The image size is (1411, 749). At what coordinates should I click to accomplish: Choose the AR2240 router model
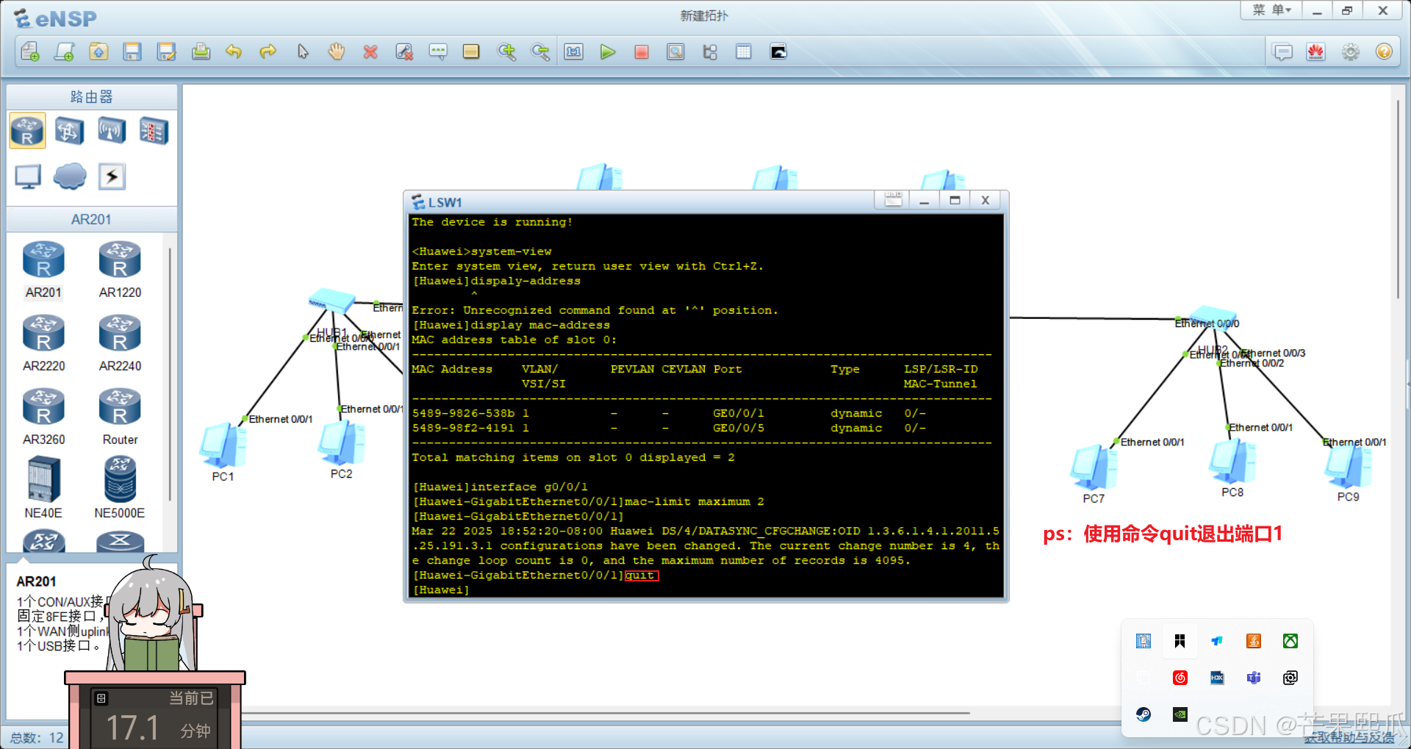pos(120,343)
